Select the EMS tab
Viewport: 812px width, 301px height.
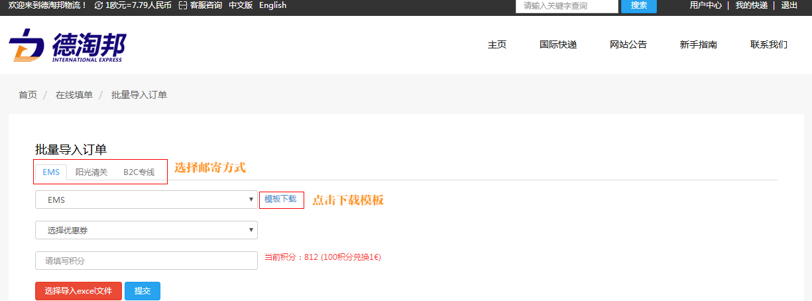coord(51,172)
